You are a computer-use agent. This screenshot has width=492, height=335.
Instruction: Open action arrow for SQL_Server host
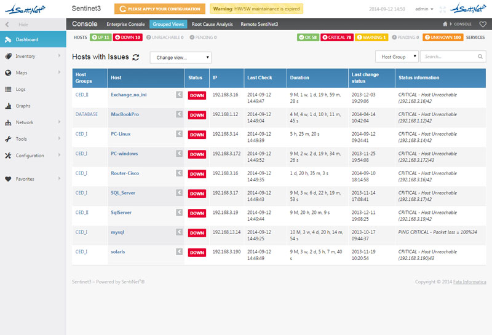[179, 192]
